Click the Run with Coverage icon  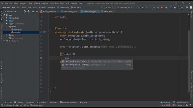click(150, 7)
